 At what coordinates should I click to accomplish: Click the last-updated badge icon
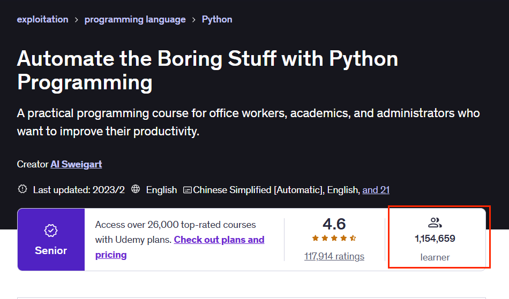tap(23, 189)
